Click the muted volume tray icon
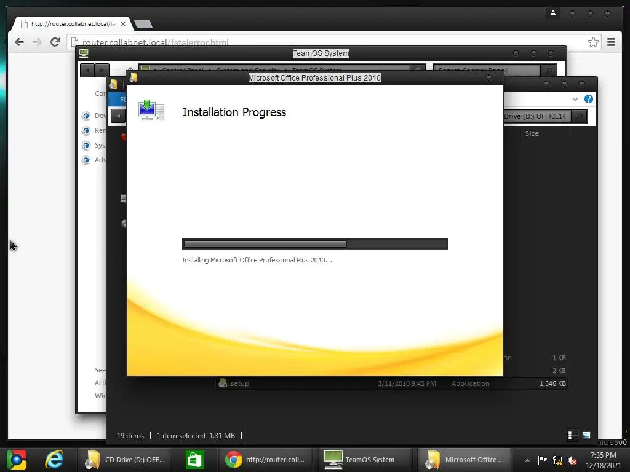 [x=572, y=460]
